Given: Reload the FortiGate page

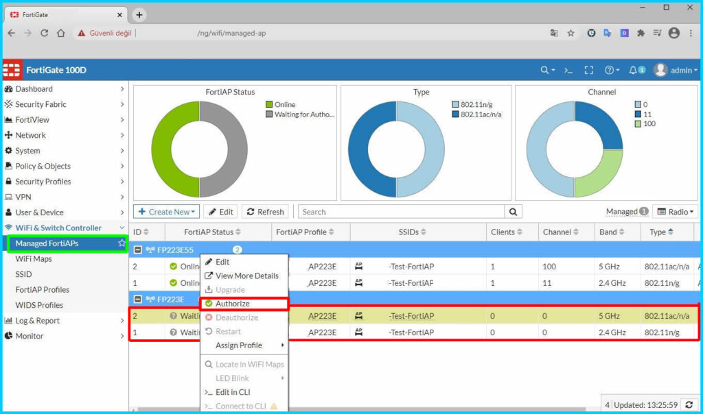Looking at the screenshot, I should click(44, 33).
